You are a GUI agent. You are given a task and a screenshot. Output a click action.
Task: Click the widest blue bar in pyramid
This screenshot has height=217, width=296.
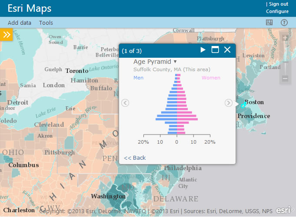tap(166, 119)
